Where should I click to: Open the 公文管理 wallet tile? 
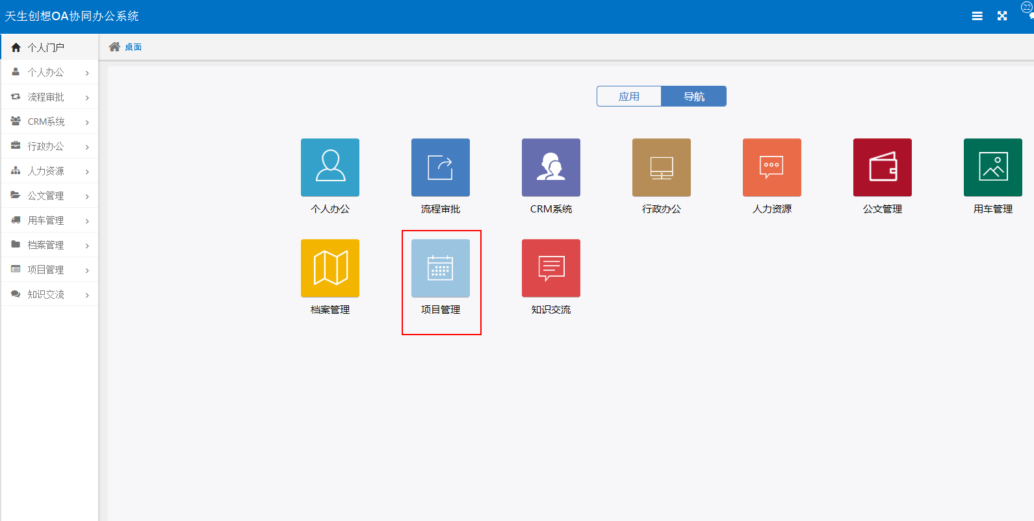tap(883, 168)
